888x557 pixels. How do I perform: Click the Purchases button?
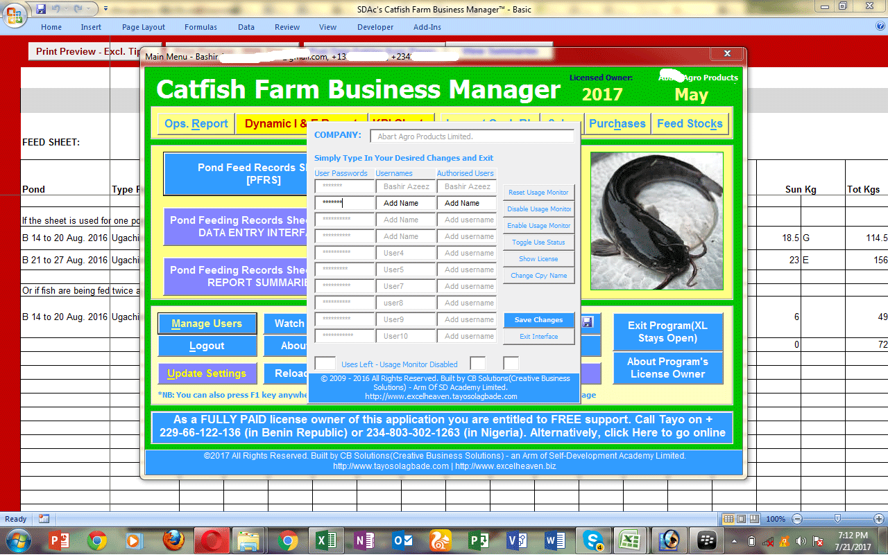click(617, 123)
